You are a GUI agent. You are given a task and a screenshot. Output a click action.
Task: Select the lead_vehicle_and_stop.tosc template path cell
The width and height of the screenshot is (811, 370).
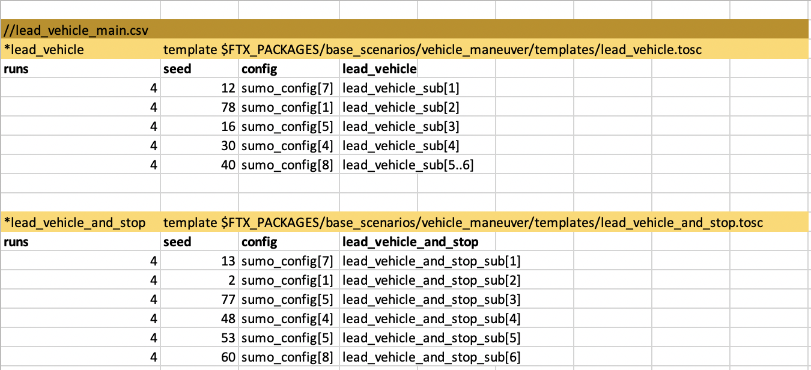coord(463,223)
